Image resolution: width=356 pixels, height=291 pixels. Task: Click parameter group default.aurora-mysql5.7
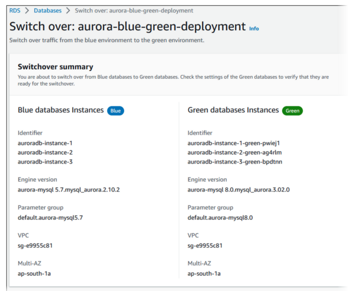coord(50,218)
